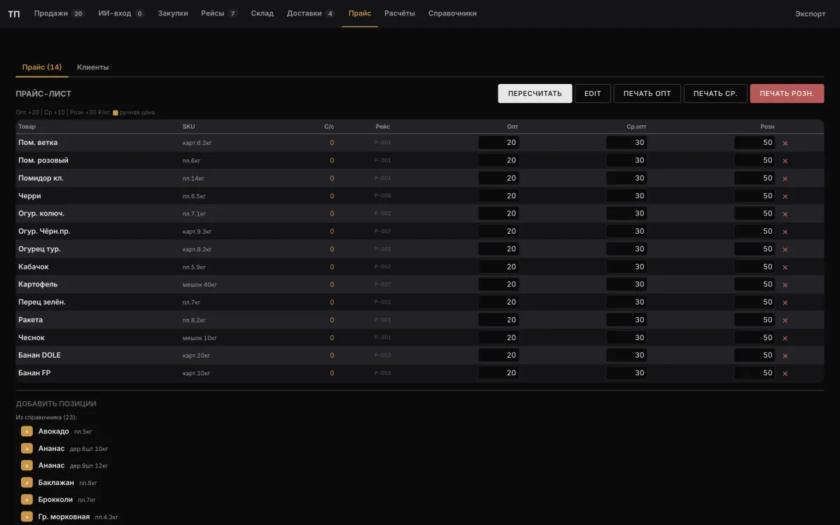Add Ананас дер.6шт 10кг with plus
This screenshot has height=525, width=840.
[27, 448]
